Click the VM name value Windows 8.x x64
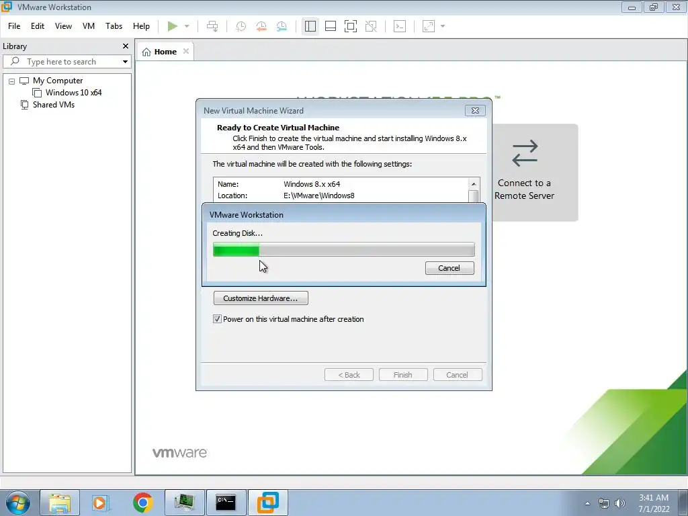The height and width of the screenshot is (516, 688). point(312,184)
